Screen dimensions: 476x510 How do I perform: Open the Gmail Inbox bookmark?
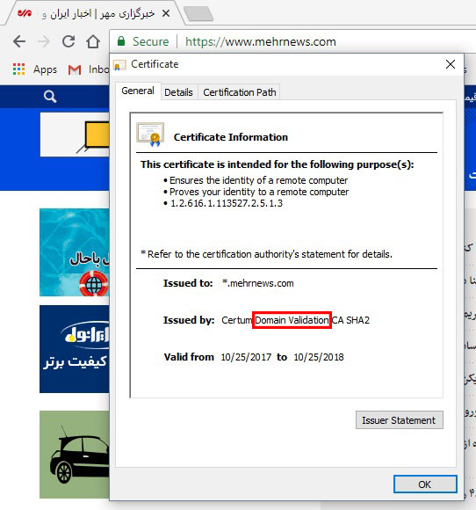coord(89,69)
